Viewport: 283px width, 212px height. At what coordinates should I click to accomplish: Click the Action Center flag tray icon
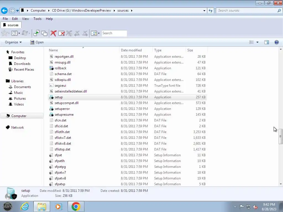click(x=242, y=206)
